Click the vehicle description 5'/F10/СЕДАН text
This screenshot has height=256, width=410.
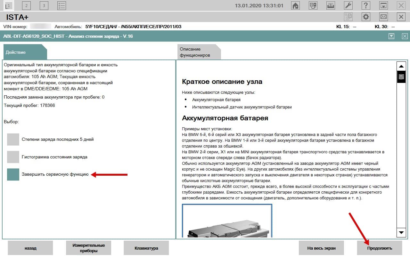pos(133,27)
